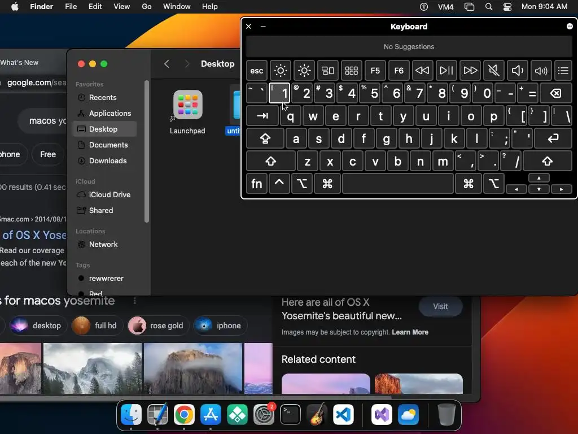The height and width of the screenshot is (434, 578).
Task: Open Control Center in menu bar
Action: click(x=507, y=7)
